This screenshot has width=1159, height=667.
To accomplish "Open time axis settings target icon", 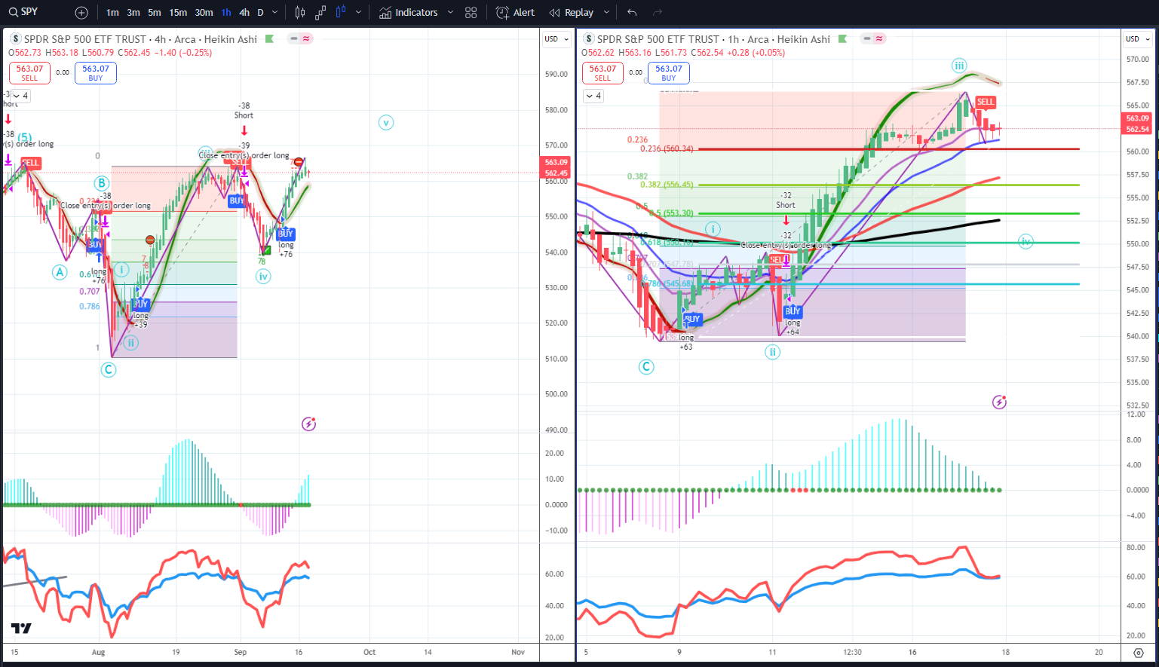I will point(1138,653).
